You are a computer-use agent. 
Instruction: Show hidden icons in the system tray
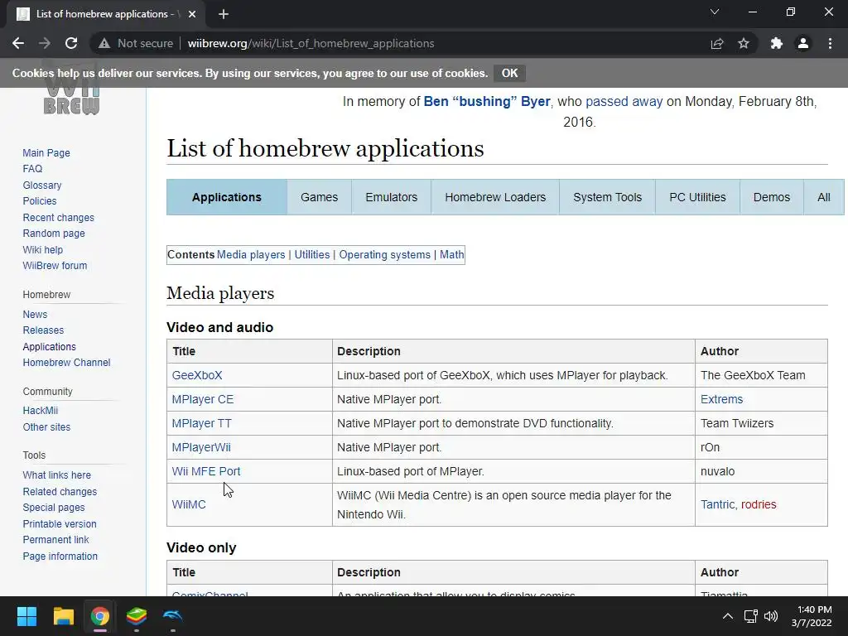click(x=728, y=616)
